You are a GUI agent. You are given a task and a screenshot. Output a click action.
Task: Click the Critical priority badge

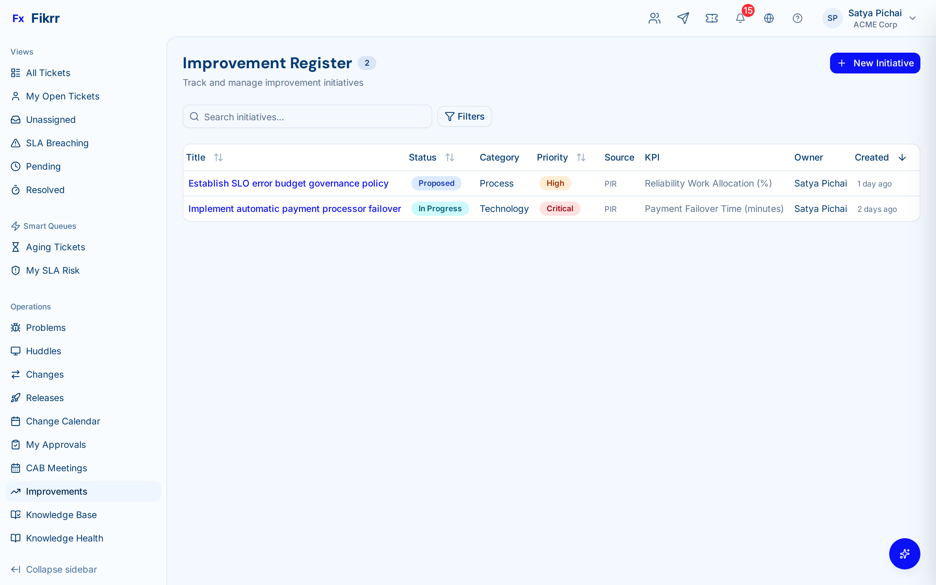560,209
